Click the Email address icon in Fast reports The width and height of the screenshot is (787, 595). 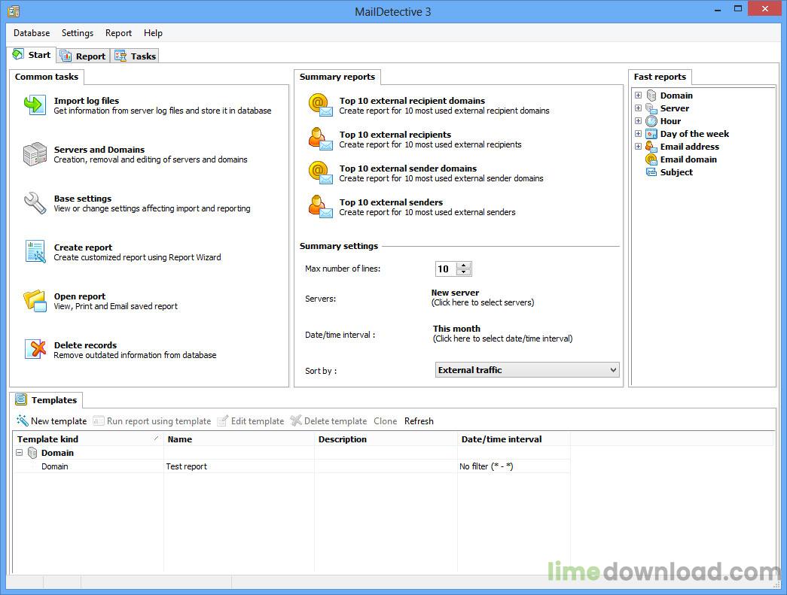click(x=651, y=147)
